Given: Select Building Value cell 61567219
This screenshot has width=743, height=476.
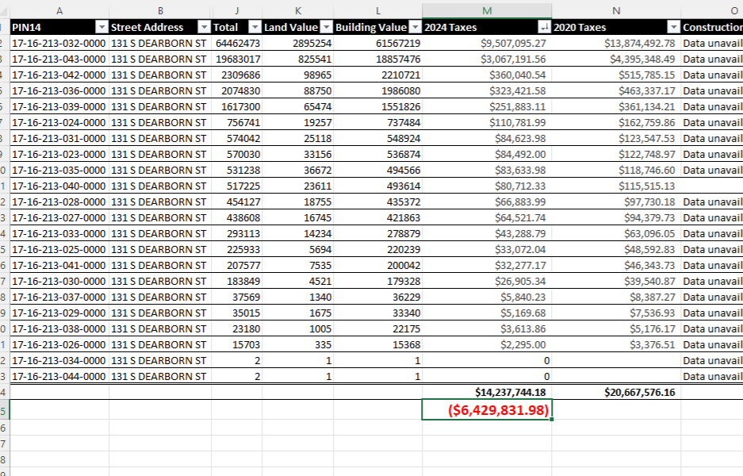Looking at the screenshot, I should (377, 43).
